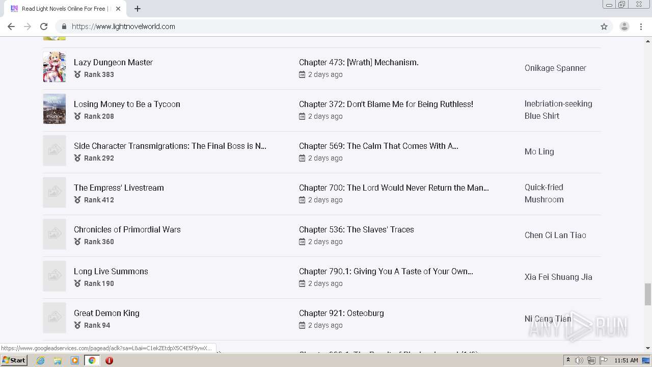Click calendar icon under Chapter 921
Viewport: 652px width, 367px height.
(x=302, y=325)
